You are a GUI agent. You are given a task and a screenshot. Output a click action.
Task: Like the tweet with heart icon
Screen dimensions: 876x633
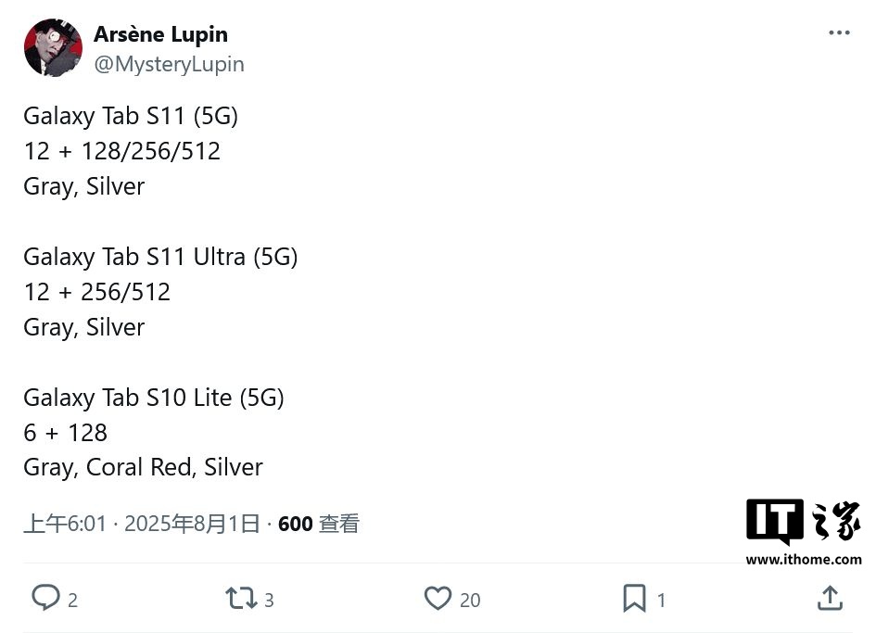point(438,599)
